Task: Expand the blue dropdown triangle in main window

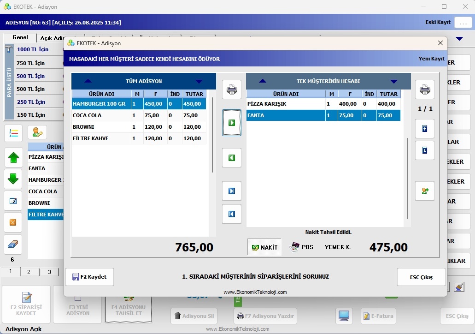Action: (x=459, y=39)
